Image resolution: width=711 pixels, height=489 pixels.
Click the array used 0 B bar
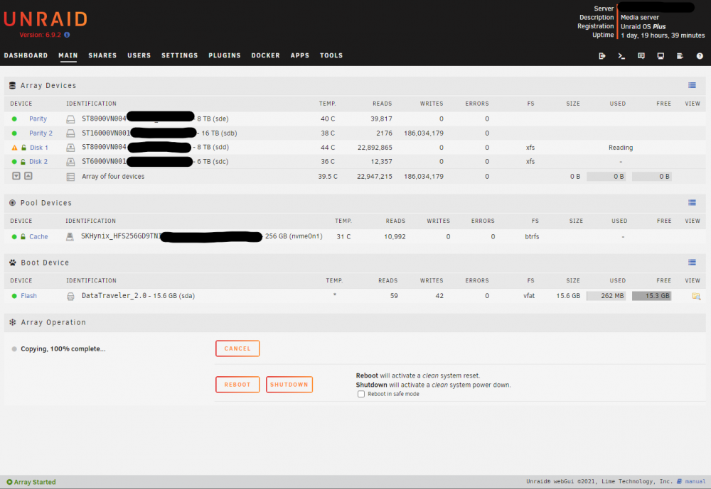click(x=606, y=177)
